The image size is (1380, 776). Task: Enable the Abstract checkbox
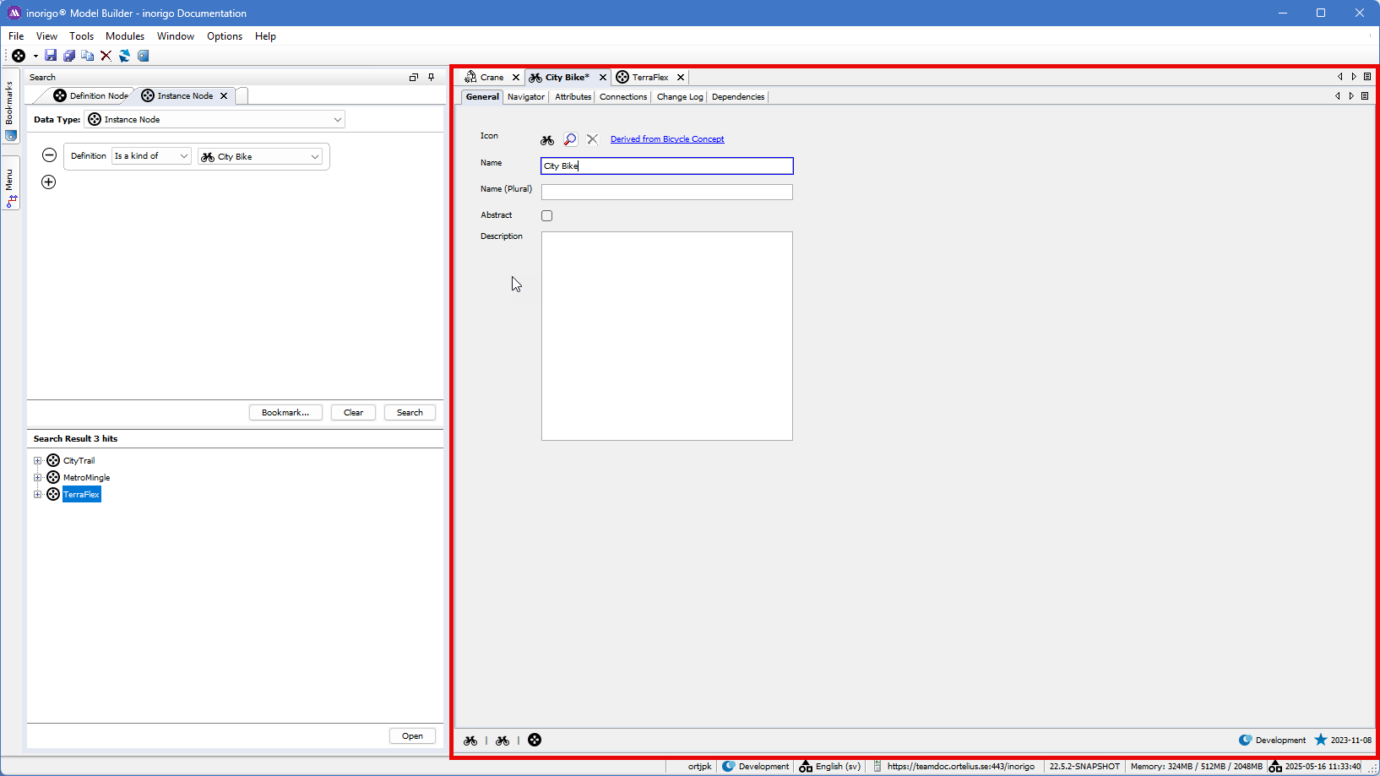(547, 216)
